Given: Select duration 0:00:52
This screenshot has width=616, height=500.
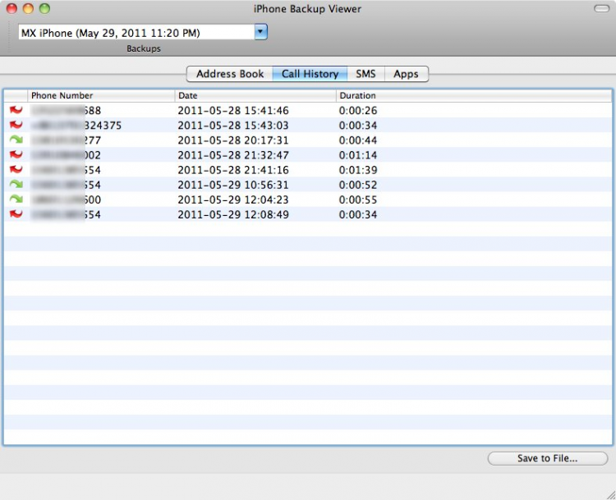Looking at the screenshot, I should point(358,185).
